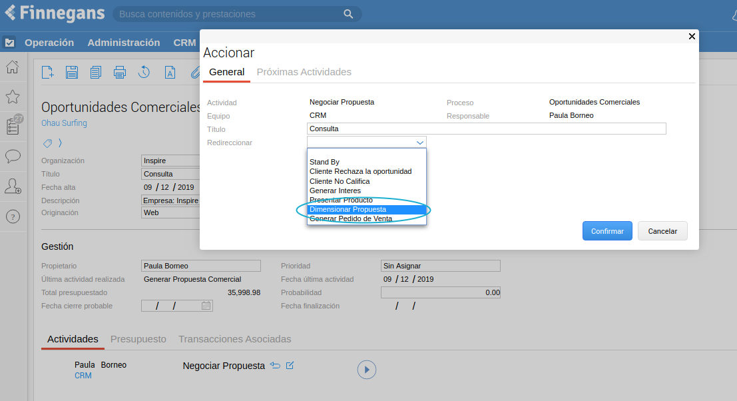Choose 'Stand By' option in dropdown list
737x401 pixels.
(324, 162)
